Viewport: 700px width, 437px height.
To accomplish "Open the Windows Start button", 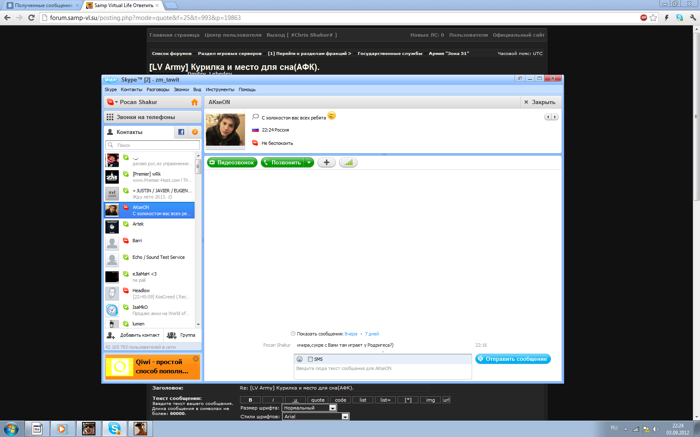I will coord(11,429).
